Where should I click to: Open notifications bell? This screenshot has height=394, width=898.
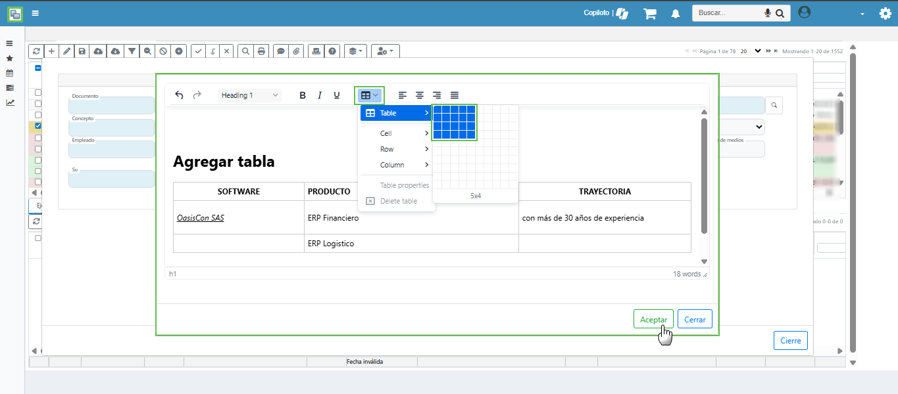(676, 14)
